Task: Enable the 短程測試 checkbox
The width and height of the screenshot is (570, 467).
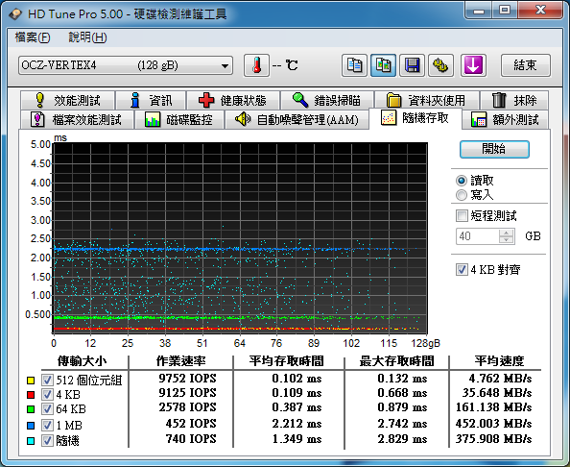Action: pyautogui.click(x=462, y=216)
